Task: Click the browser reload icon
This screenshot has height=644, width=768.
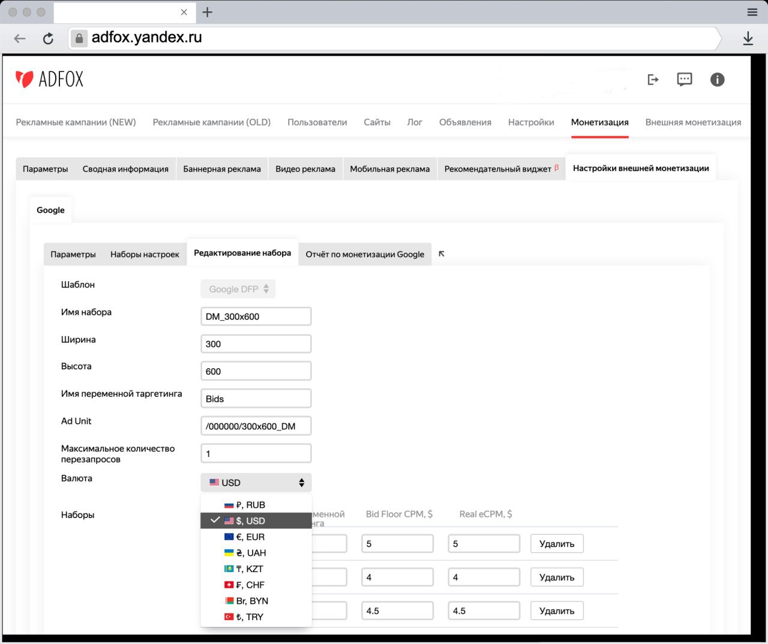Action: click(x=49, y=39)
